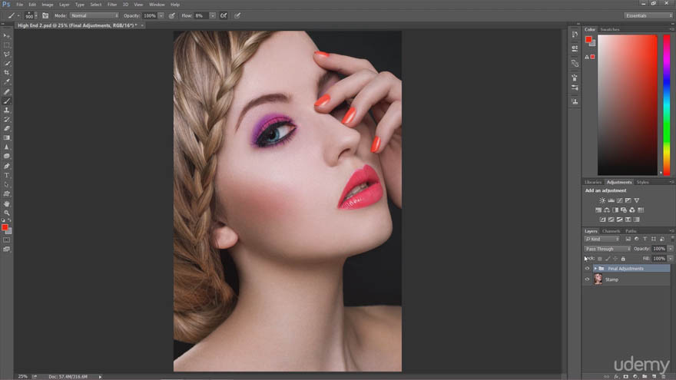This screenshot has height=380, width=676.
Task: Open the brush Opacity slider dropdown
Action: 161,15
